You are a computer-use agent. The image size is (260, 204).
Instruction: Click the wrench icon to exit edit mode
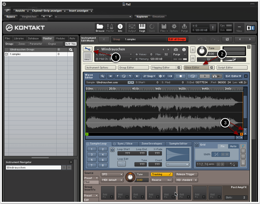pyautogui.click(x=87, y=49)
